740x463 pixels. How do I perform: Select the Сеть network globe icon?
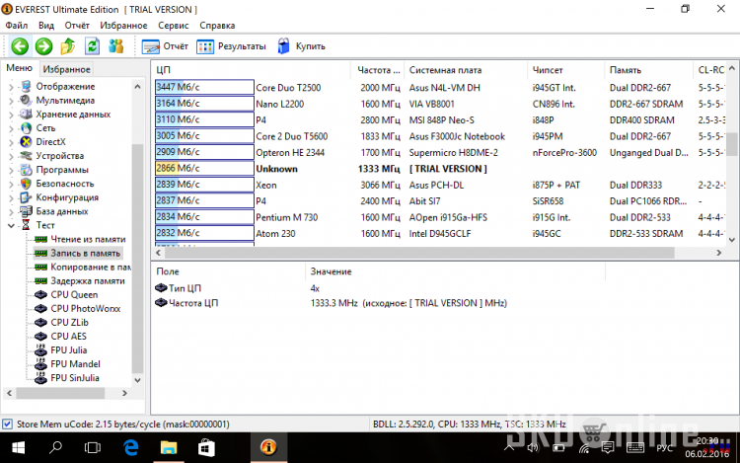26,128
